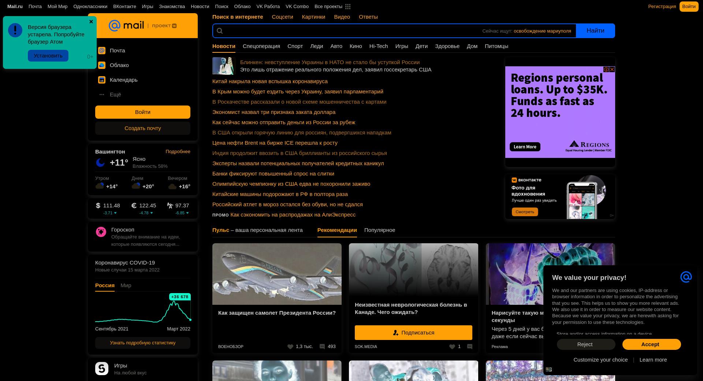
Task: Select Россия tab in COVID widget
Action: (x=105, y=285)
